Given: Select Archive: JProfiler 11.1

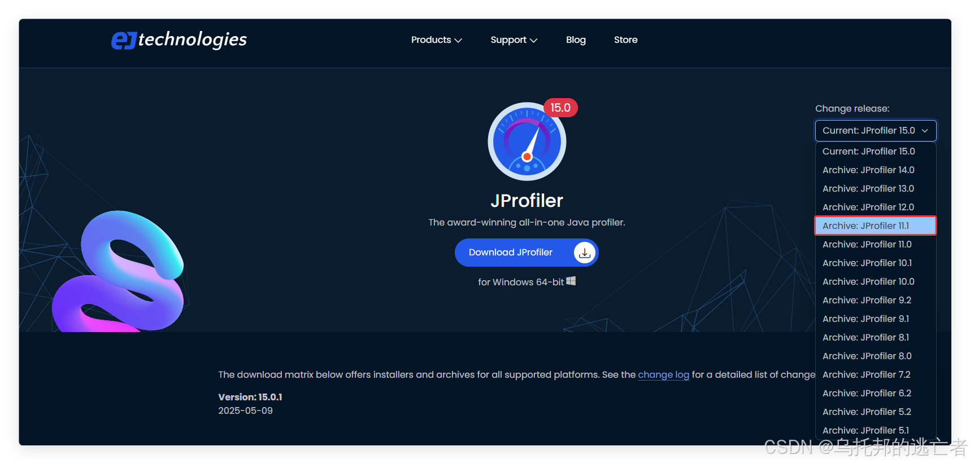Looking at the screenshot, I should (x=876, y=226).
